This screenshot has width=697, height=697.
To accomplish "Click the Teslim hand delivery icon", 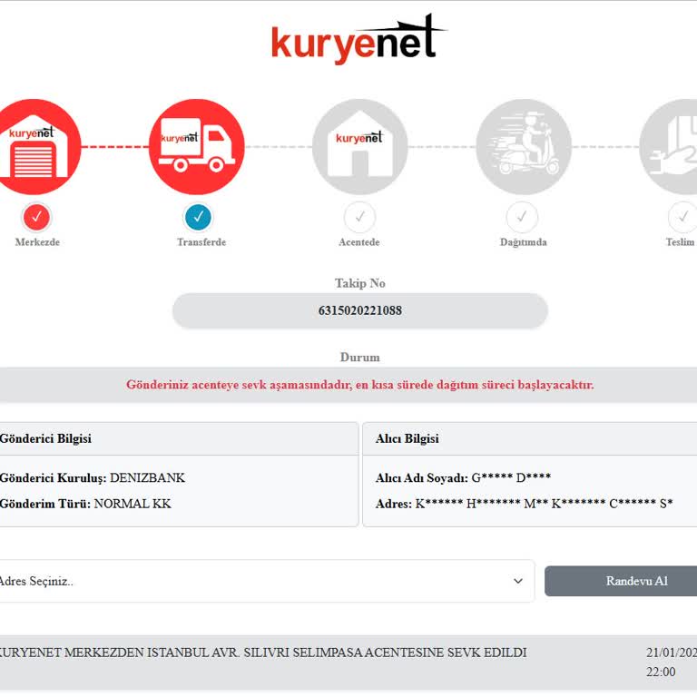I will point(669,147).
